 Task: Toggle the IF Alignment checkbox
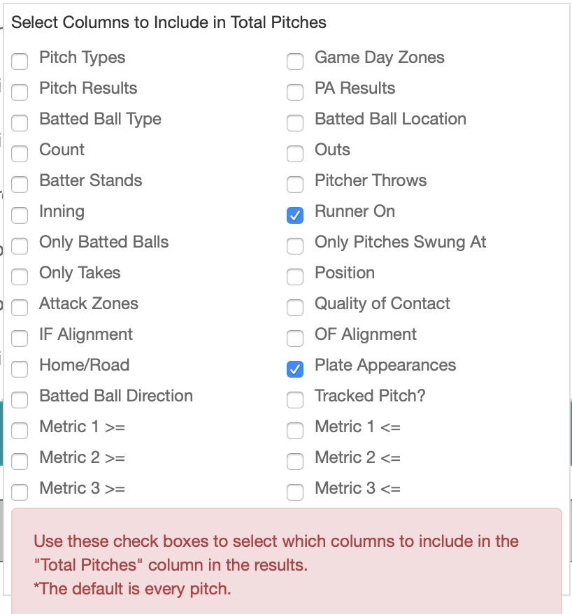coord(20,338)
